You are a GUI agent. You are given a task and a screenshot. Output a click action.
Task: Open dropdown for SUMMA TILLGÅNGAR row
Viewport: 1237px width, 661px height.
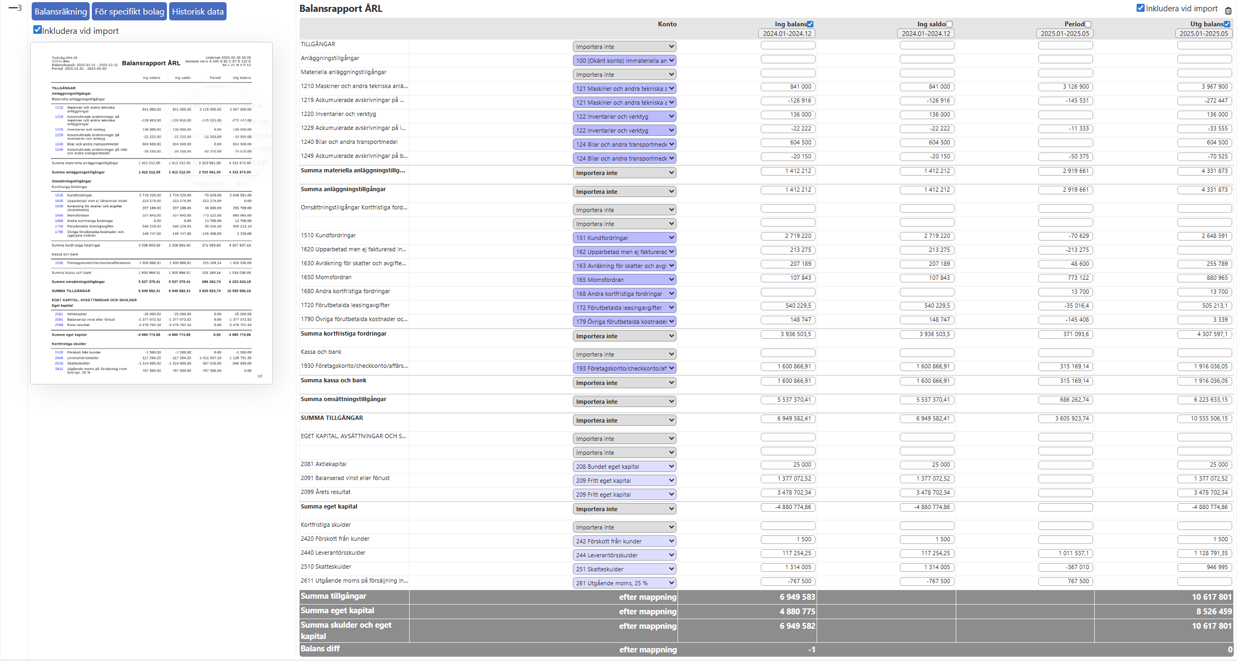click(x=624, y=420)
